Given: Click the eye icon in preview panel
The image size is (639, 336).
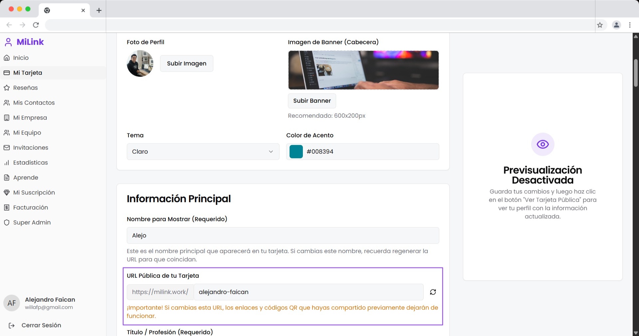Looking at the screenshot, I should pyautogui.click(x=542, y=144).
